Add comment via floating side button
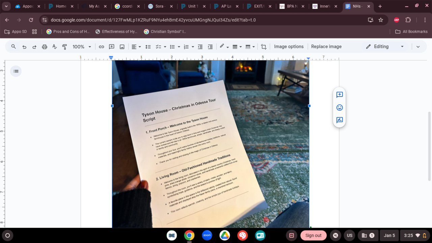The image size is (432, 243). [340, 94]
